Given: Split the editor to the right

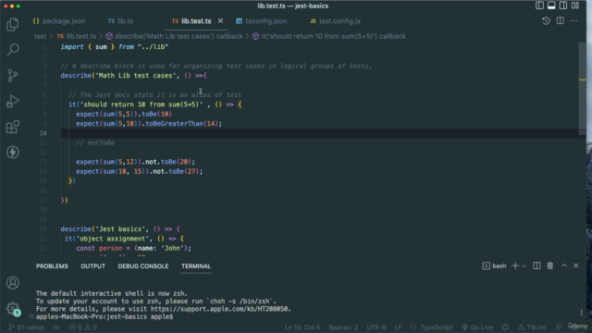Looking at the screenshot, I should (x=560, y=20).
